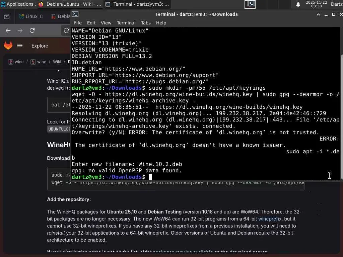Click the 'cat /et' code block in the wiki
Viewport: 343px width, 257px height.
click(59, 105)
